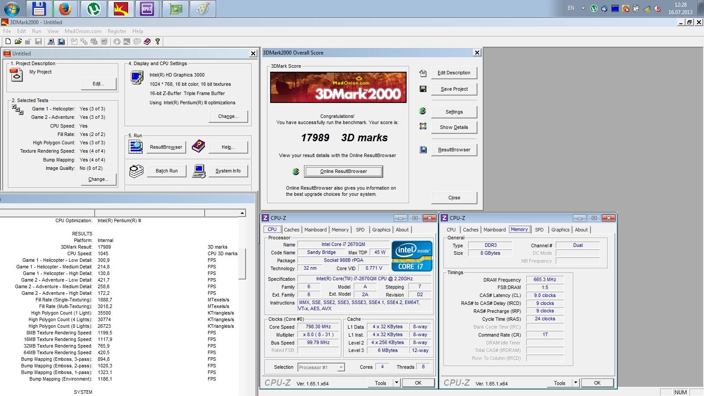
Task: Click the Edit Description button
Action: (x=454, y=73)
